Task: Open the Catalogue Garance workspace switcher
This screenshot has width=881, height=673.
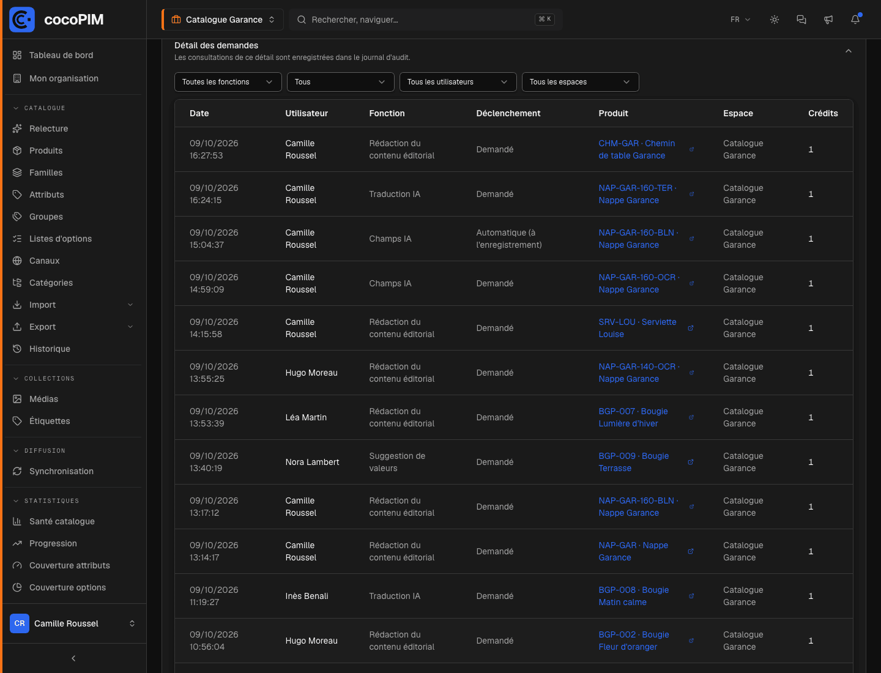Action: point(223,20)
